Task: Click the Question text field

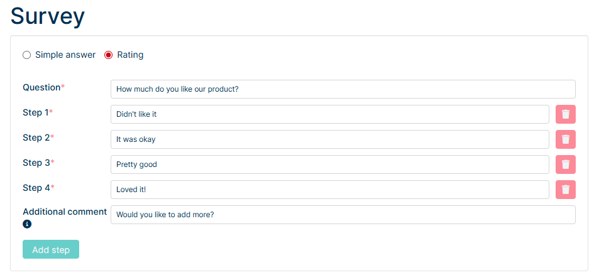Action: 343,89
